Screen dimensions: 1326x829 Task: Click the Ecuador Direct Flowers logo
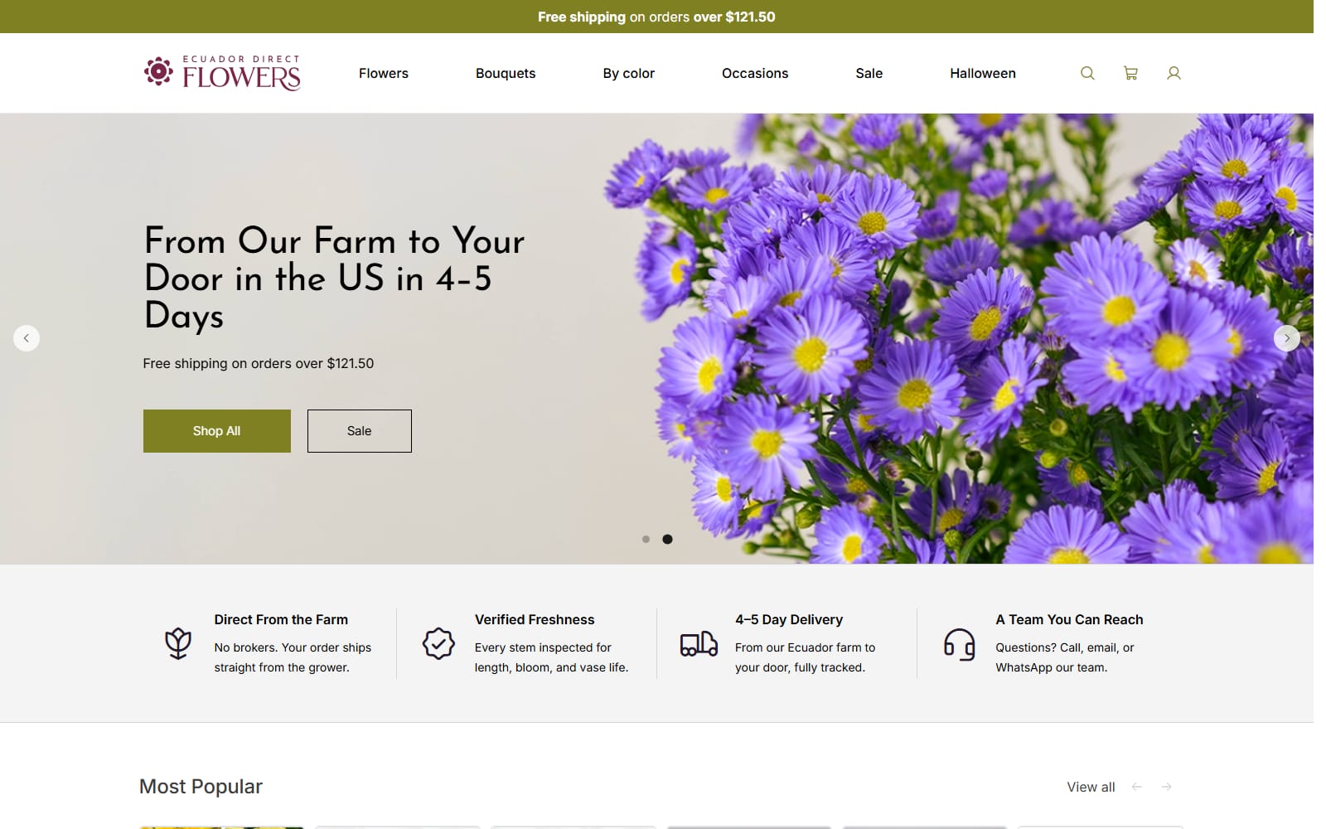tap(222, 73)
